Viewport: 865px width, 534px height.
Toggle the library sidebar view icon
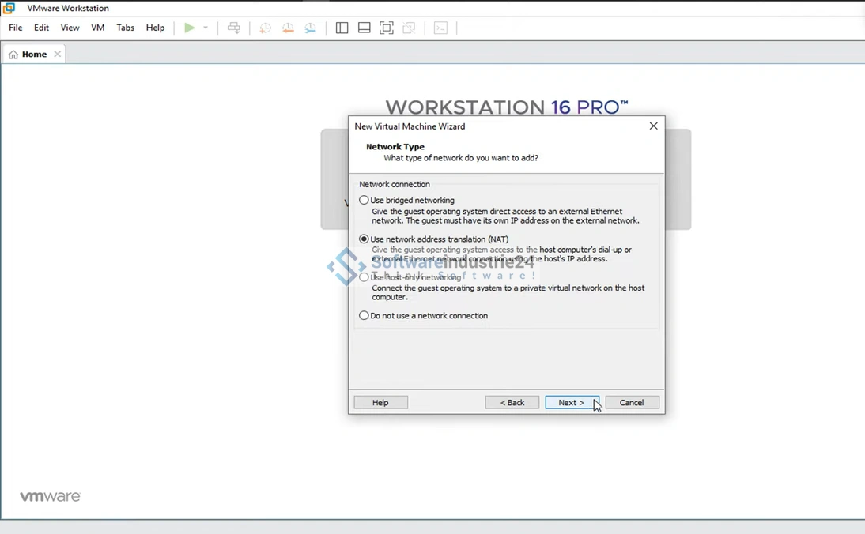(342, 28)
